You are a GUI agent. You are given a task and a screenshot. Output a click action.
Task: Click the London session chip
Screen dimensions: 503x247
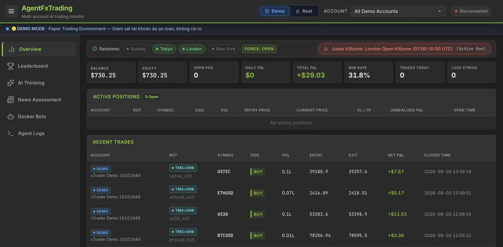coord(192,49)
